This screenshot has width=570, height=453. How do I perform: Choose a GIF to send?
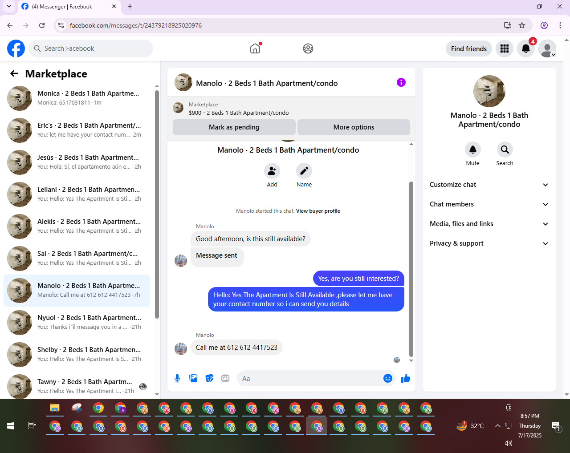(x=225, y=378)
